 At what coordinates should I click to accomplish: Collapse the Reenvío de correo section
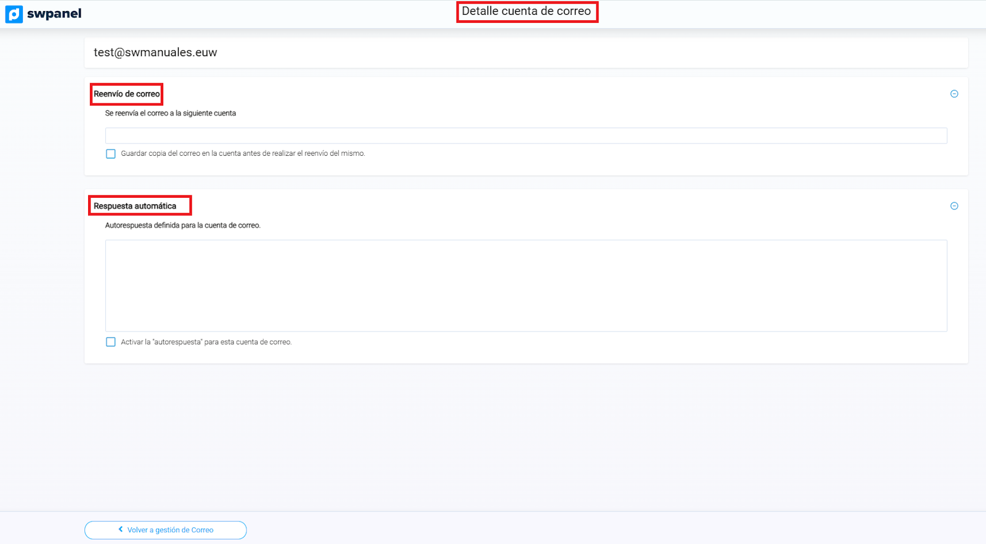(x=954, y=94)
